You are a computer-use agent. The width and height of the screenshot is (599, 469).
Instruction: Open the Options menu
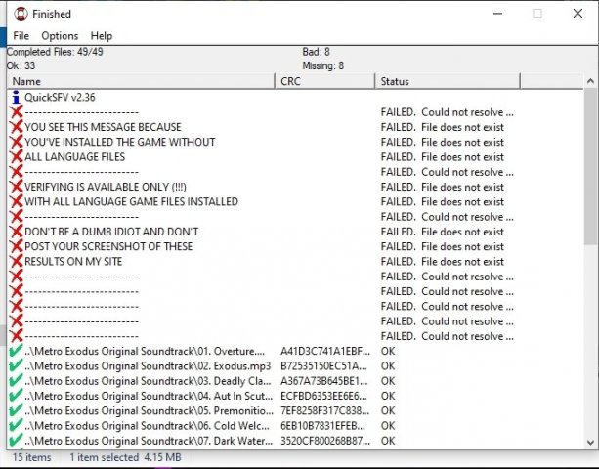60,36
